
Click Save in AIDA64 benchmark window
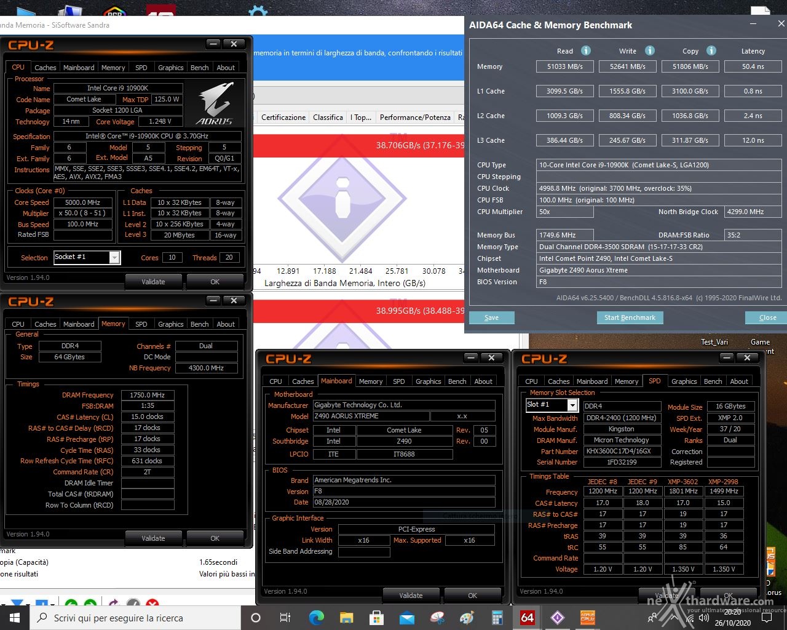tap(491, 317)
